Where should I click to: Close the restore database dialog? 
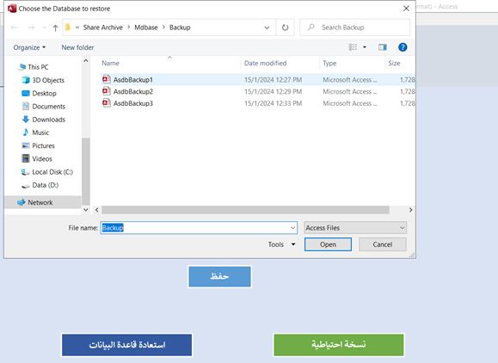[406, 9]
